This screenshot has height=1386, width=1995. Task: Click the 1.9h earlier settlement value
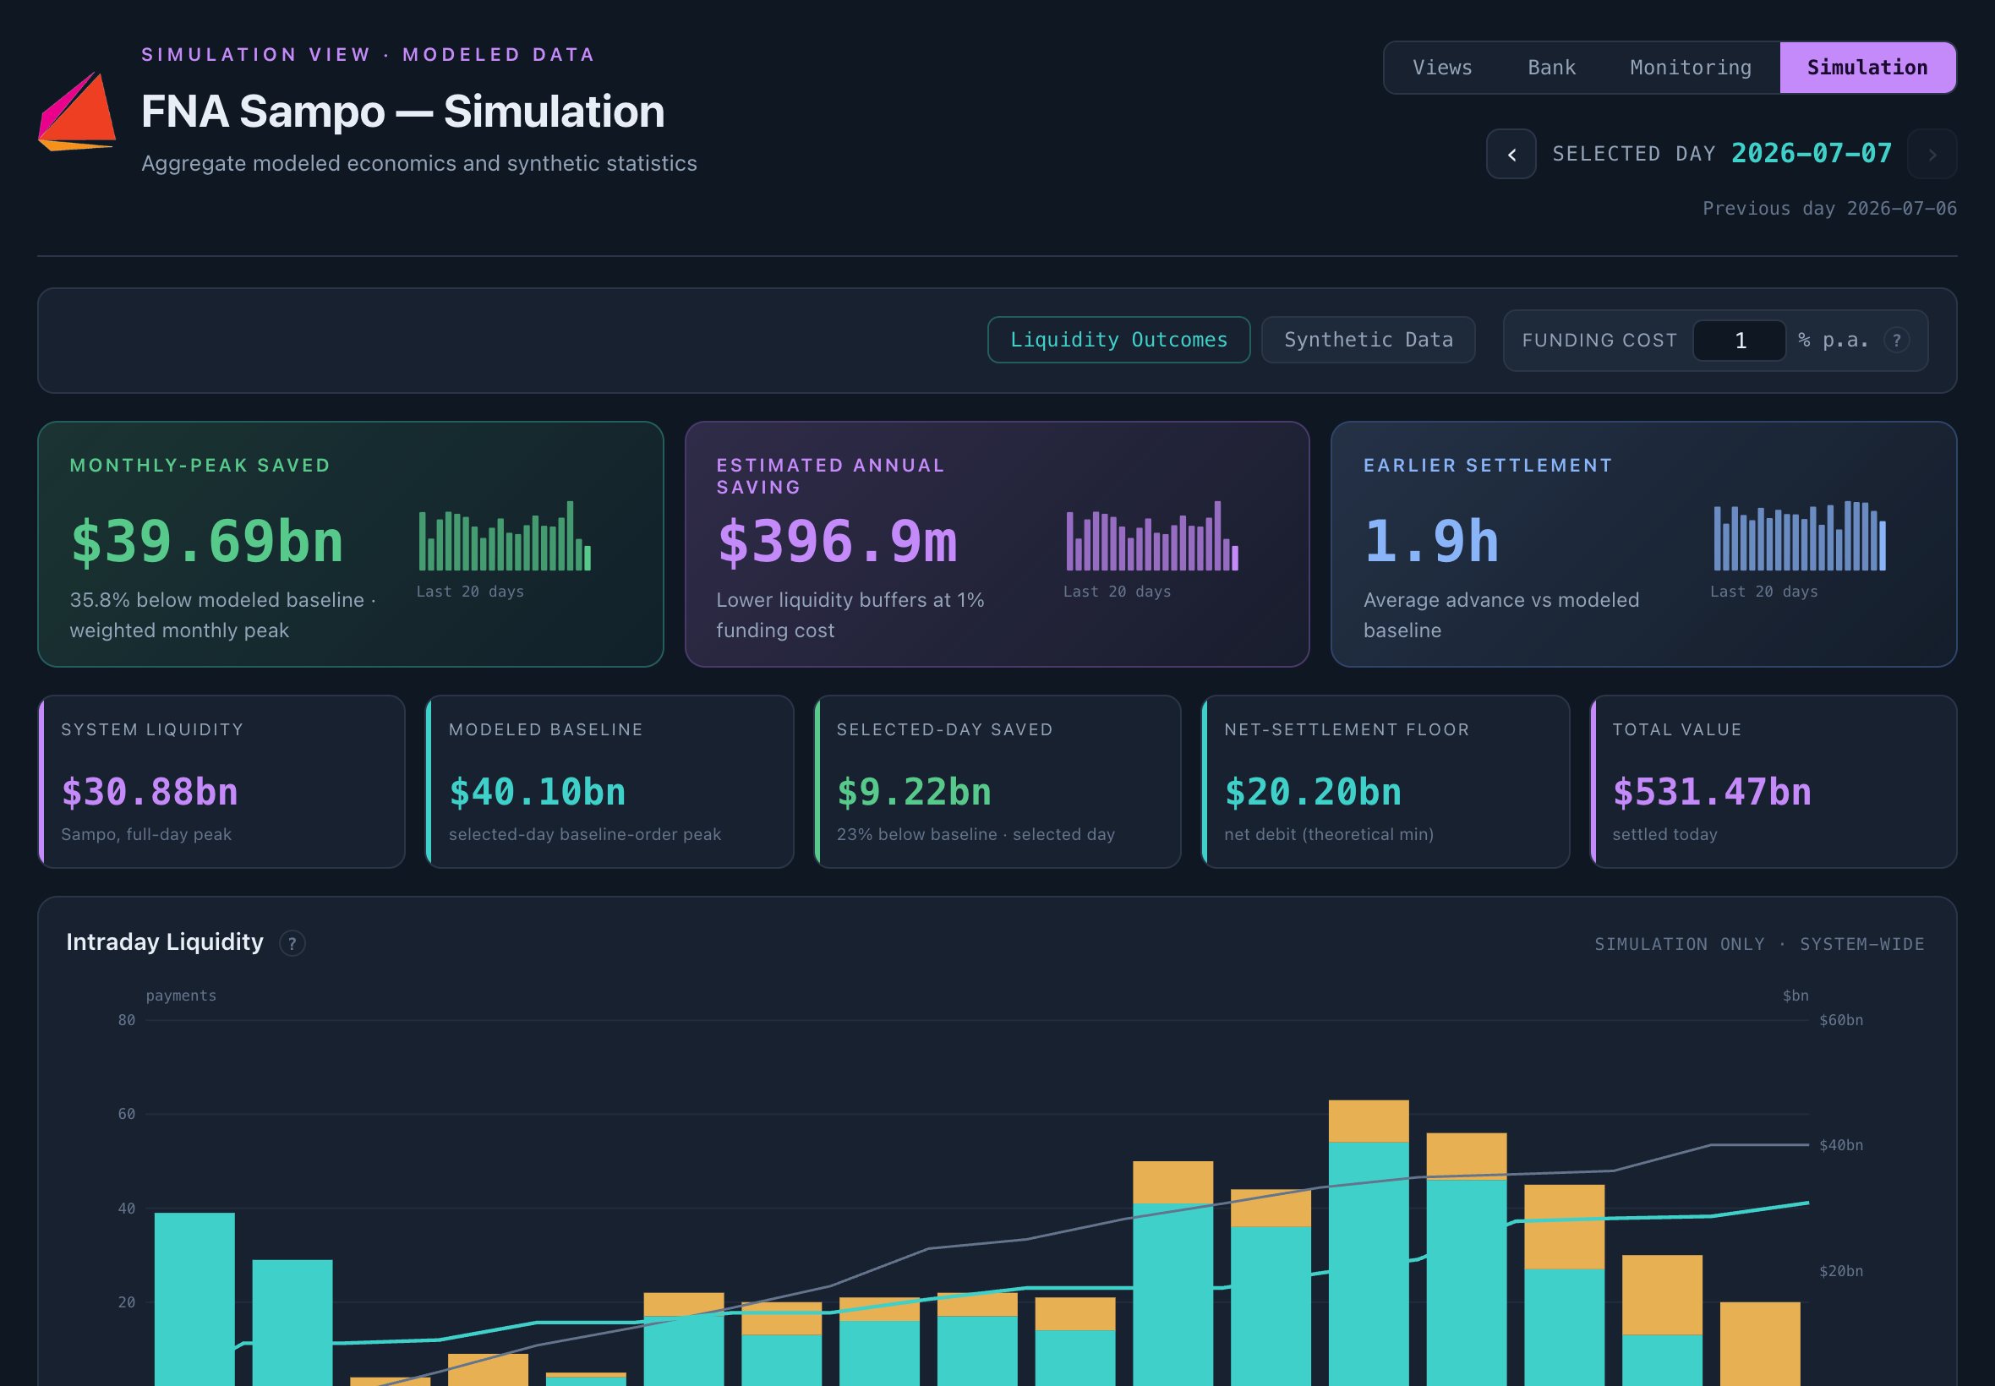(x=1431, y=542)
